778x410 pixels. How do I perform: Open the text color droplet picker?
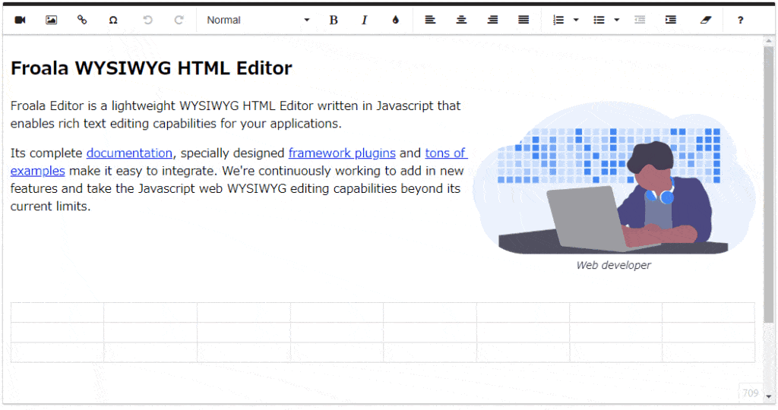pos(395,20)
